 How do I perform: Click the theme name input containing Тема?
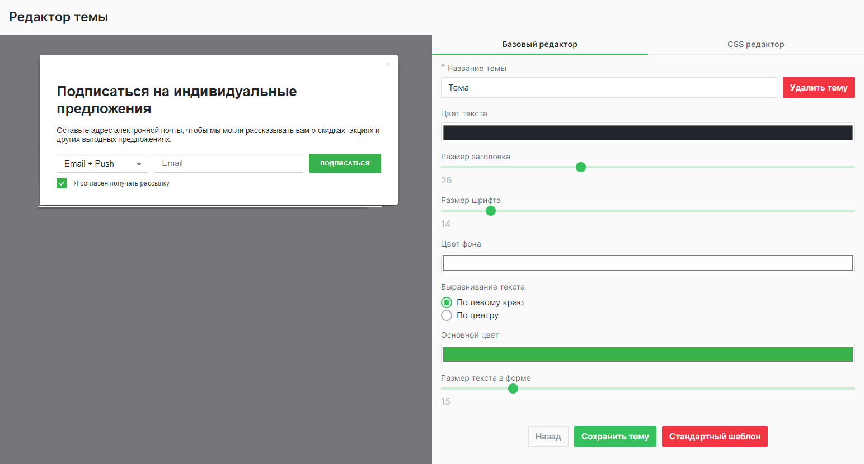click(609, 87)
